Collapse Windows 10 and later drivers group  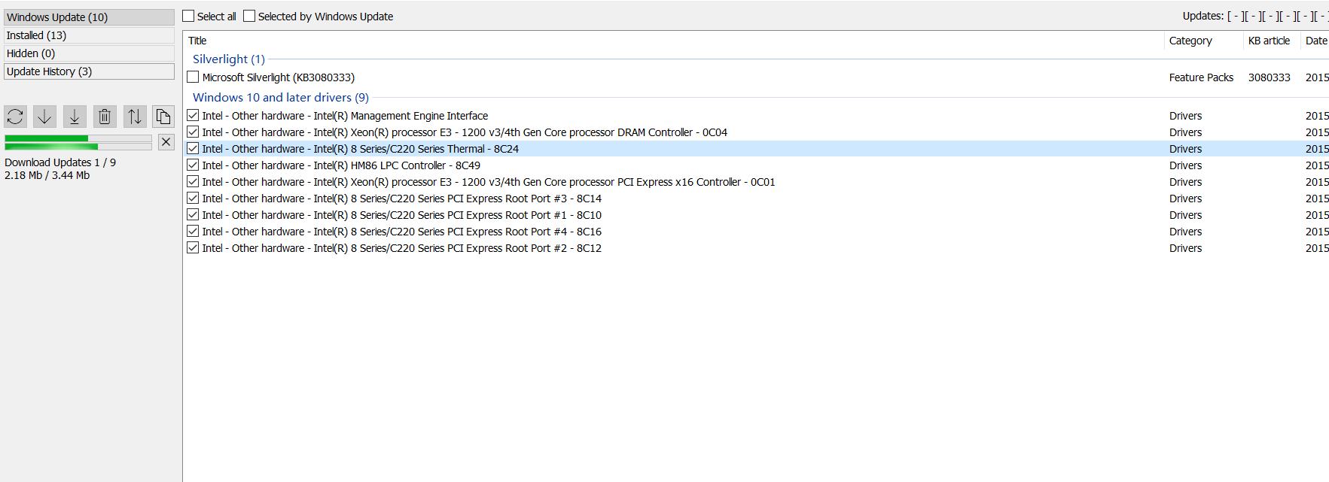click(x=281, y=98)
